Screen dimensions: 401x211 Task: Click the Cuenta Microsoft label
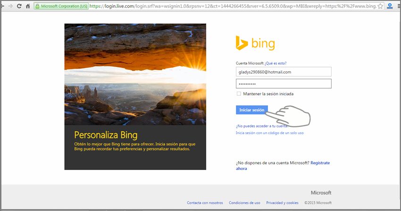250,63
